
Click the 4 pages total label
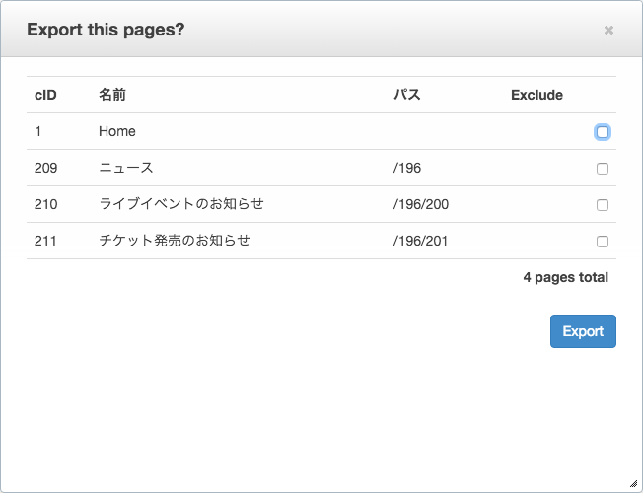point(565,277)
